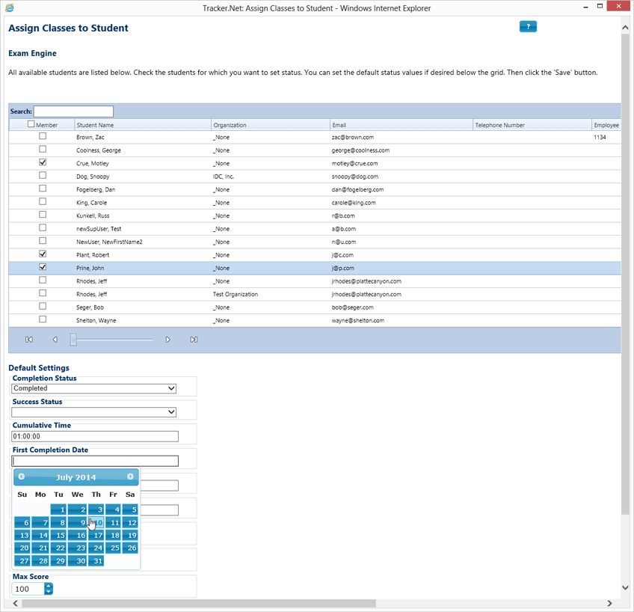Click email 'wayne@shelton.com'

point(358,320)
